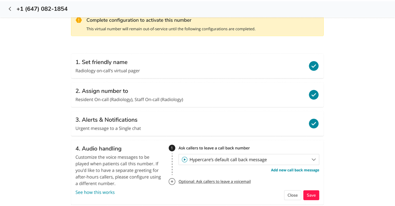The image size is (395, 206).
Task: Close the Audio handling section
Action: click(x=292, y=195)
